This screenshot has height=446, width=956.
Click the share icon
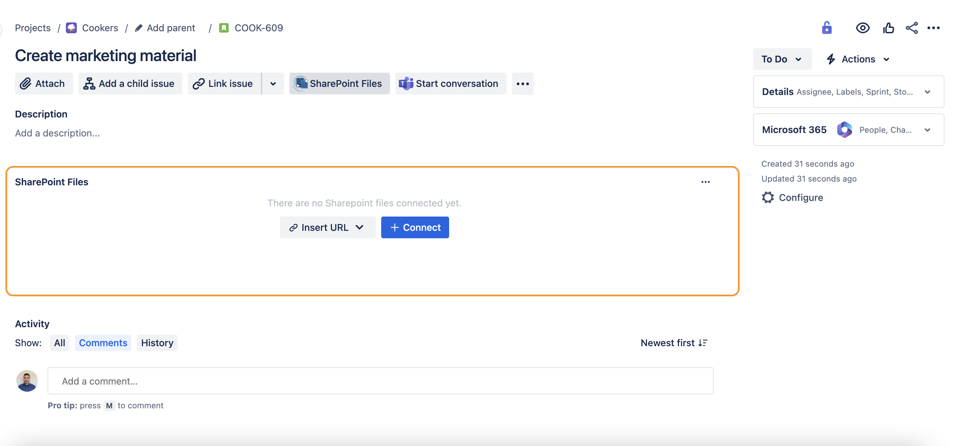pyautogui.click(x=911, y=28)
